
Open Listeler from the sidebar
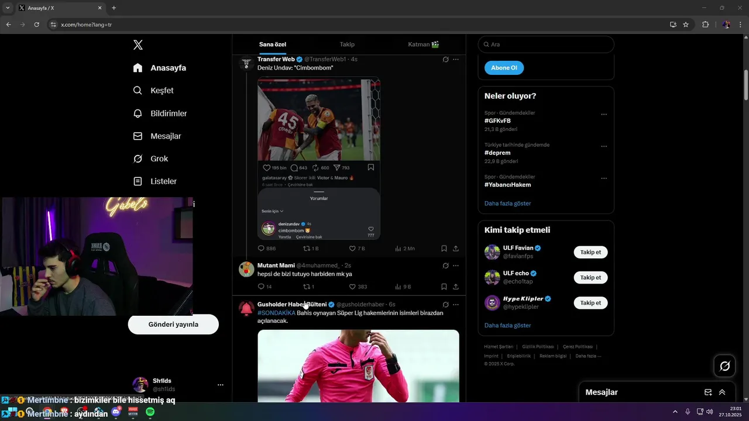pos(154,181)
